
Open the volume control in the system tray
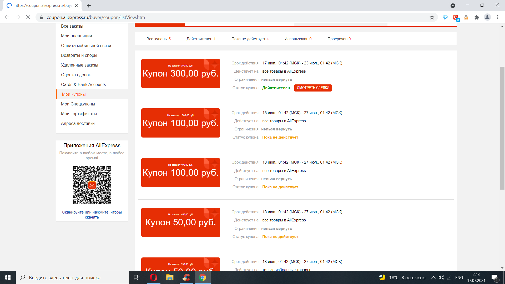pyautogui.click(x=441, y=277)
